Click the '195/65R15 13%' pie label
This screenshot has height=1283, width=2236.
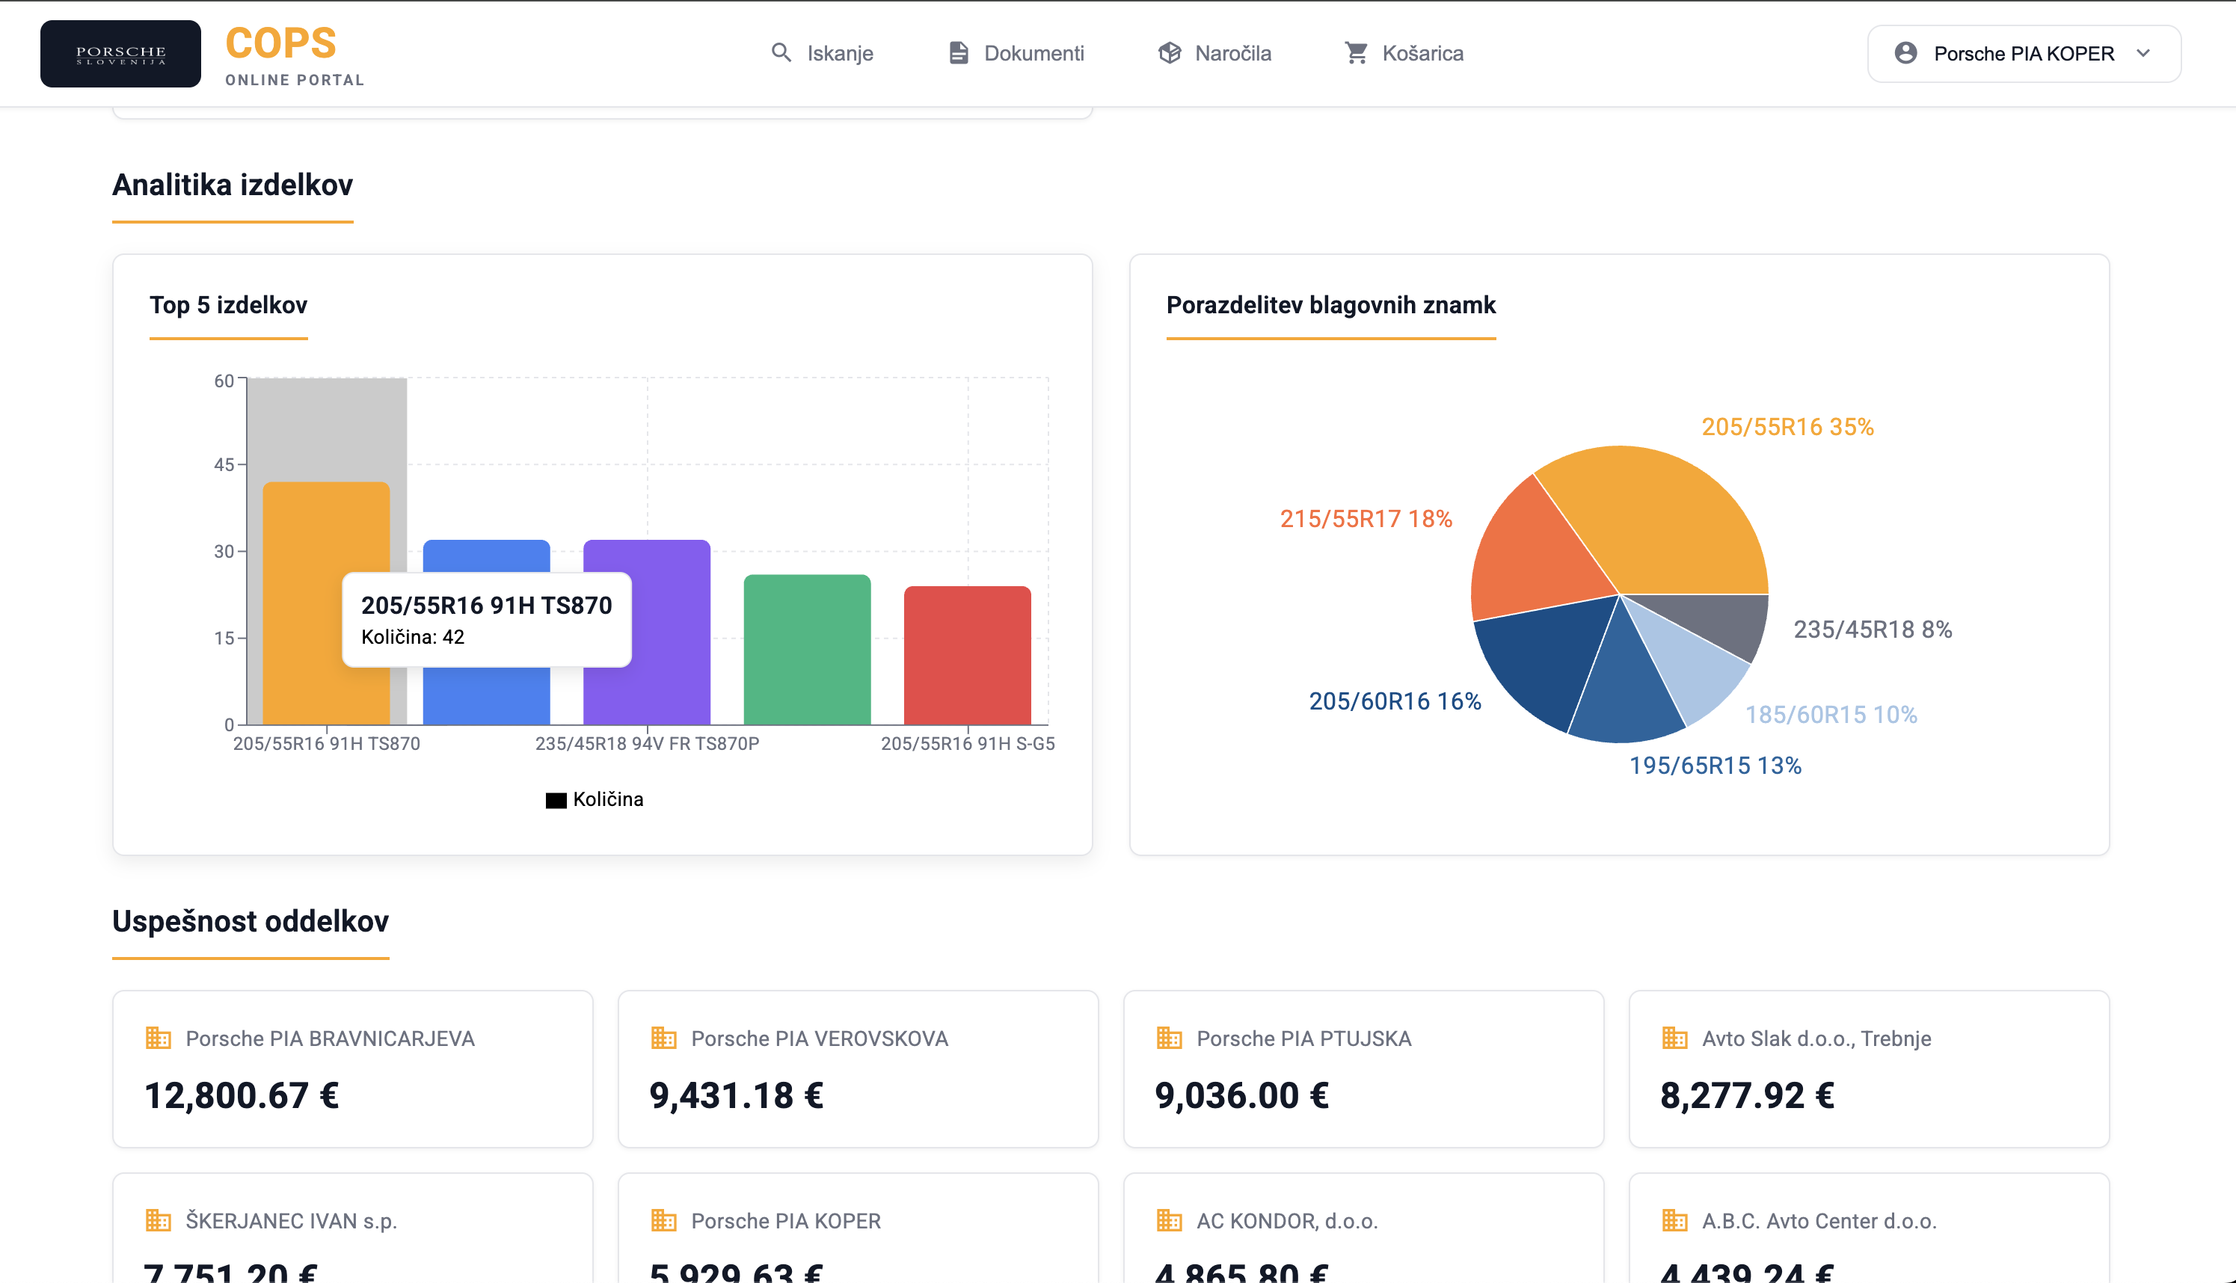click(1715, 765)
